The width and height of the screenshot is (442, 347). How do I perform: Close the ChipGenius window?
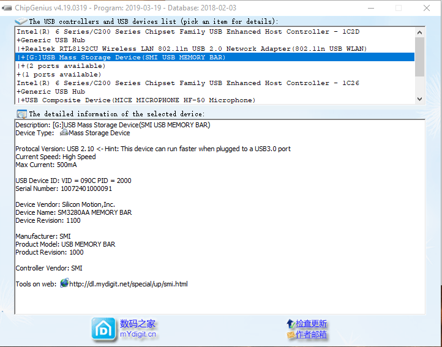click(427, 8)
